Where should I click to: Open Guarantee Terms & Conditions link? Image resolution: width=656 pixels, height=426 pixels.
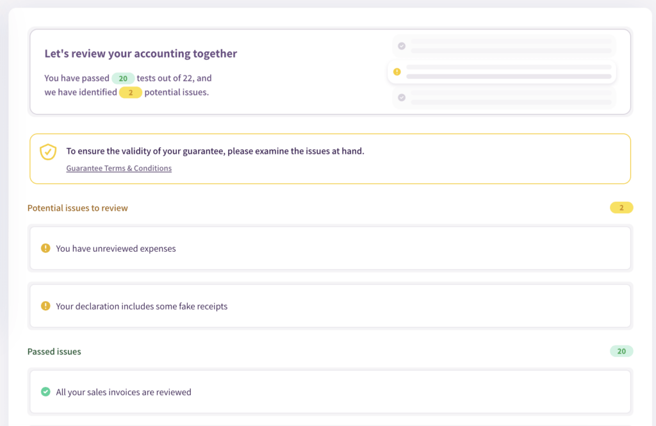coord(119,168)
